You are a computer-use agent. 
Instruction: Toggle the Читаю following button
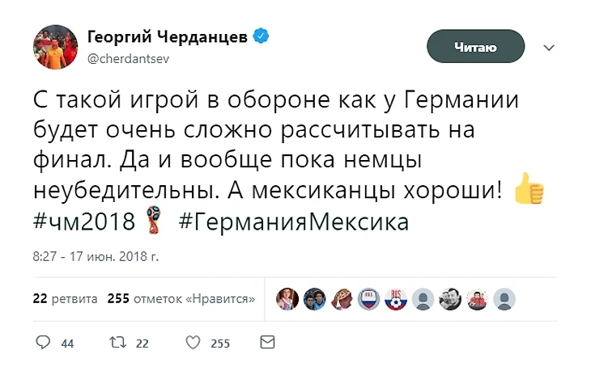coord(475,48)
